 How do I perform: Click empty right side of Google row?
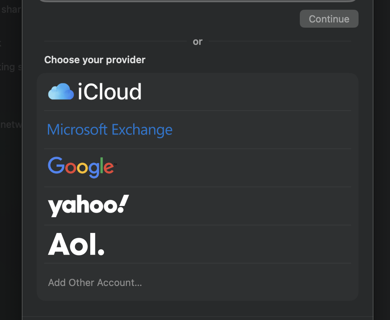tap(249, 168)
